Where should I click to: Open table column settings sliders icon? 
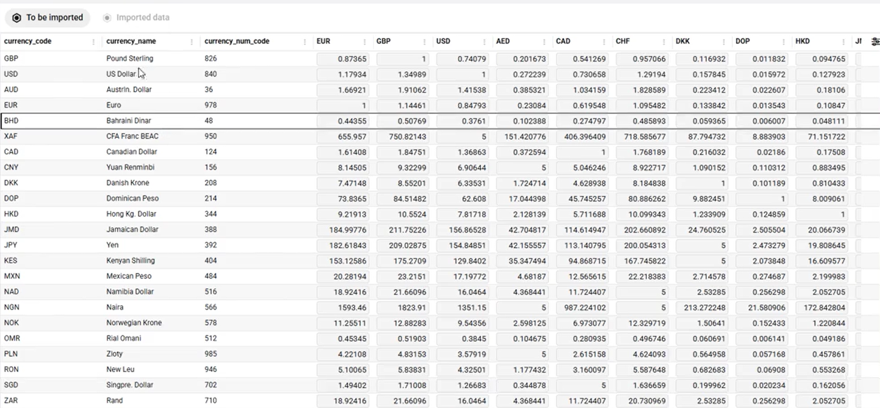[875, 42]
